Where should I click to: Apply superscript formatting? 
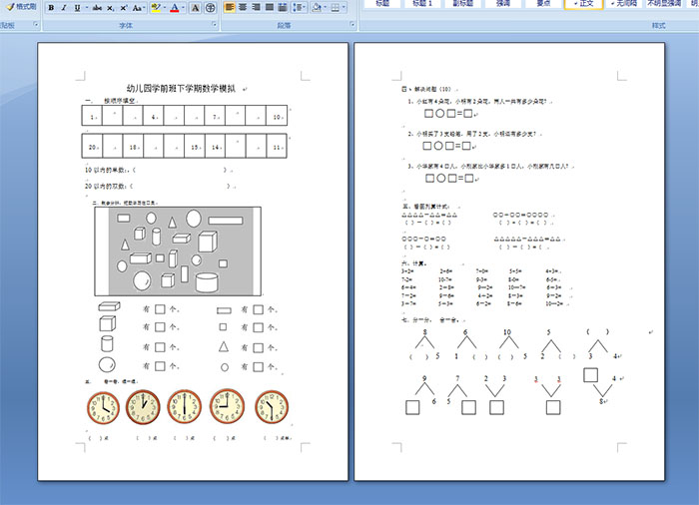point(124,8)
